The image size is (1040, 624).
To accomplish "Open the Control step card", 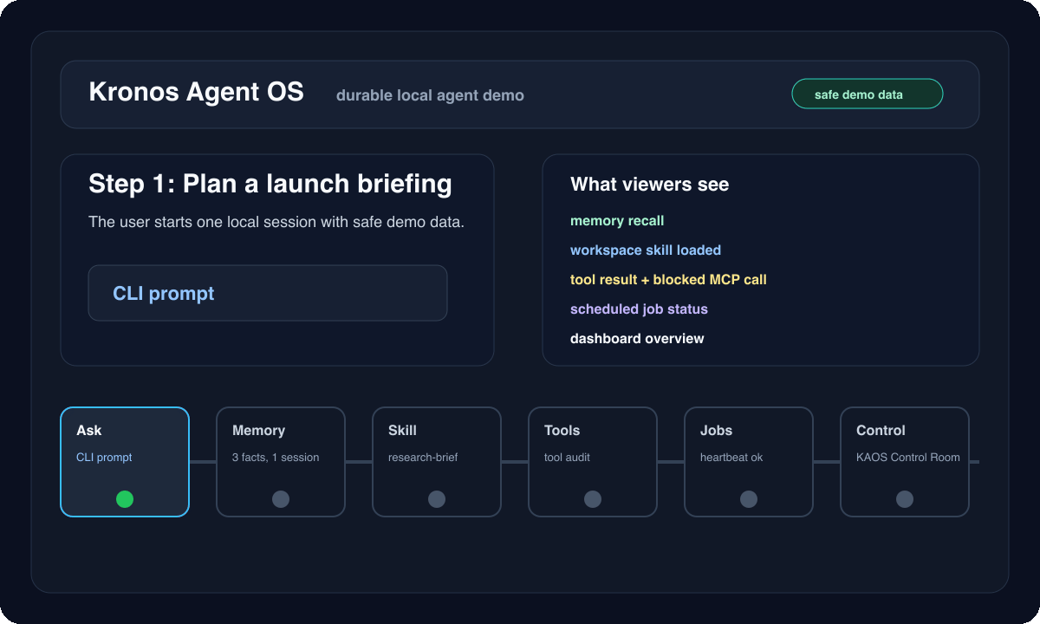I will [x=905, y=462].
